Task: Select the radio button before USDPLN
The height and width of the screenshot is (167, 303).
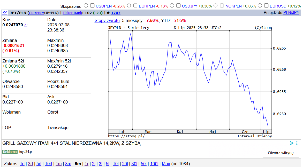Action: (x=86, y=6)
